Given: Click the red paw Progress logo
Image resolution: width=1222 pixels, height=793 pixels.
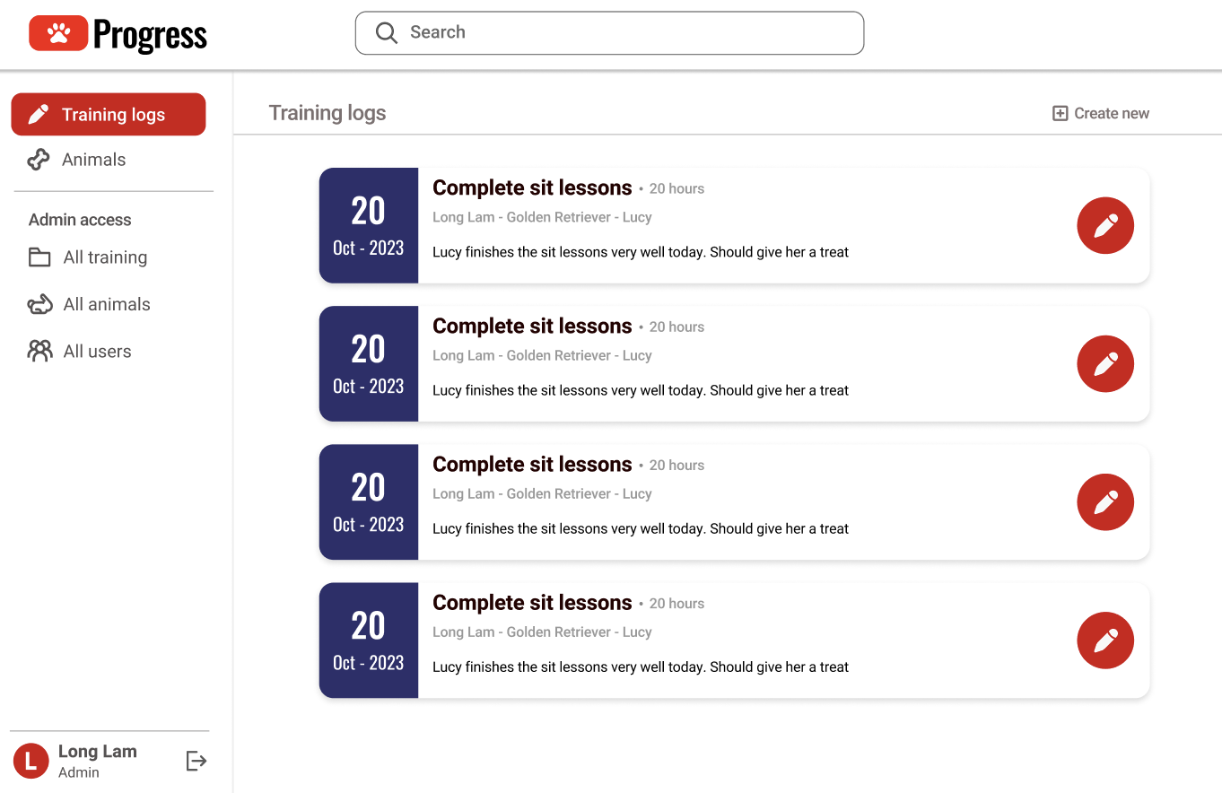Looking at the screenshot, I should (58, 33).
